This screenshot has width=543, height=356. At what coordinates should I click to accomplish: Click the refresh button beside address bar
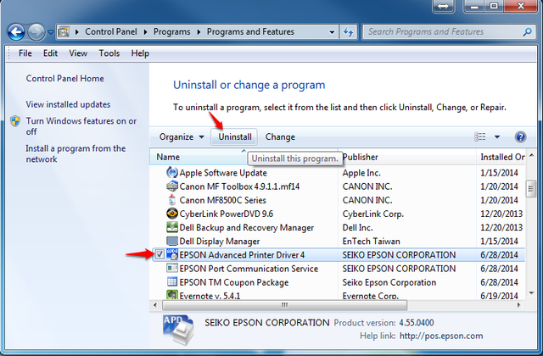point(348,32)
